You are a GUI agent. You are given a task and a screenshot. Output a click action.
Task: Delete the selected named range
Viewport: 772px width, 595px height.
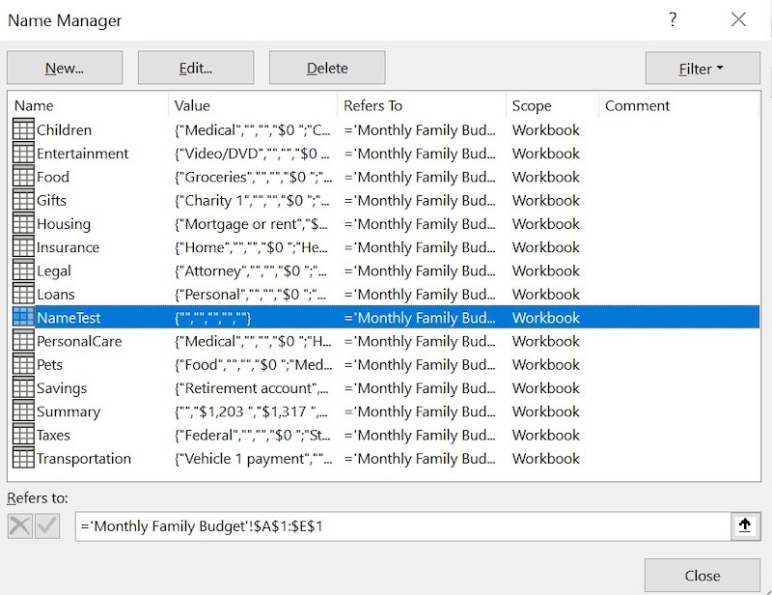coord(325,67)
